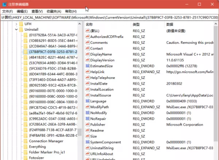Select the Everything key folder icon

pyautogui.click(x=26, y=146)
